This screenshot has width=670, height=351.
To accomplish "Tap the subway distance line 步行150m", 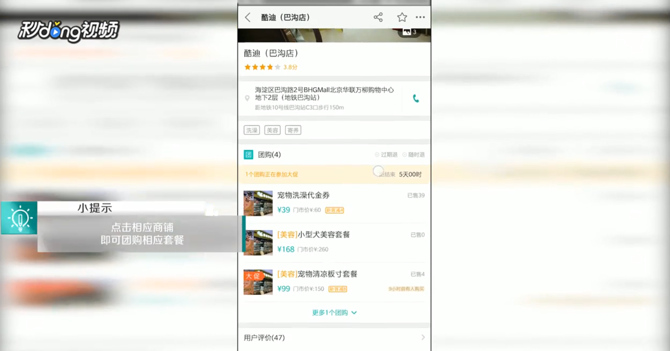I will pyautogui.click(x=300, y=107).
